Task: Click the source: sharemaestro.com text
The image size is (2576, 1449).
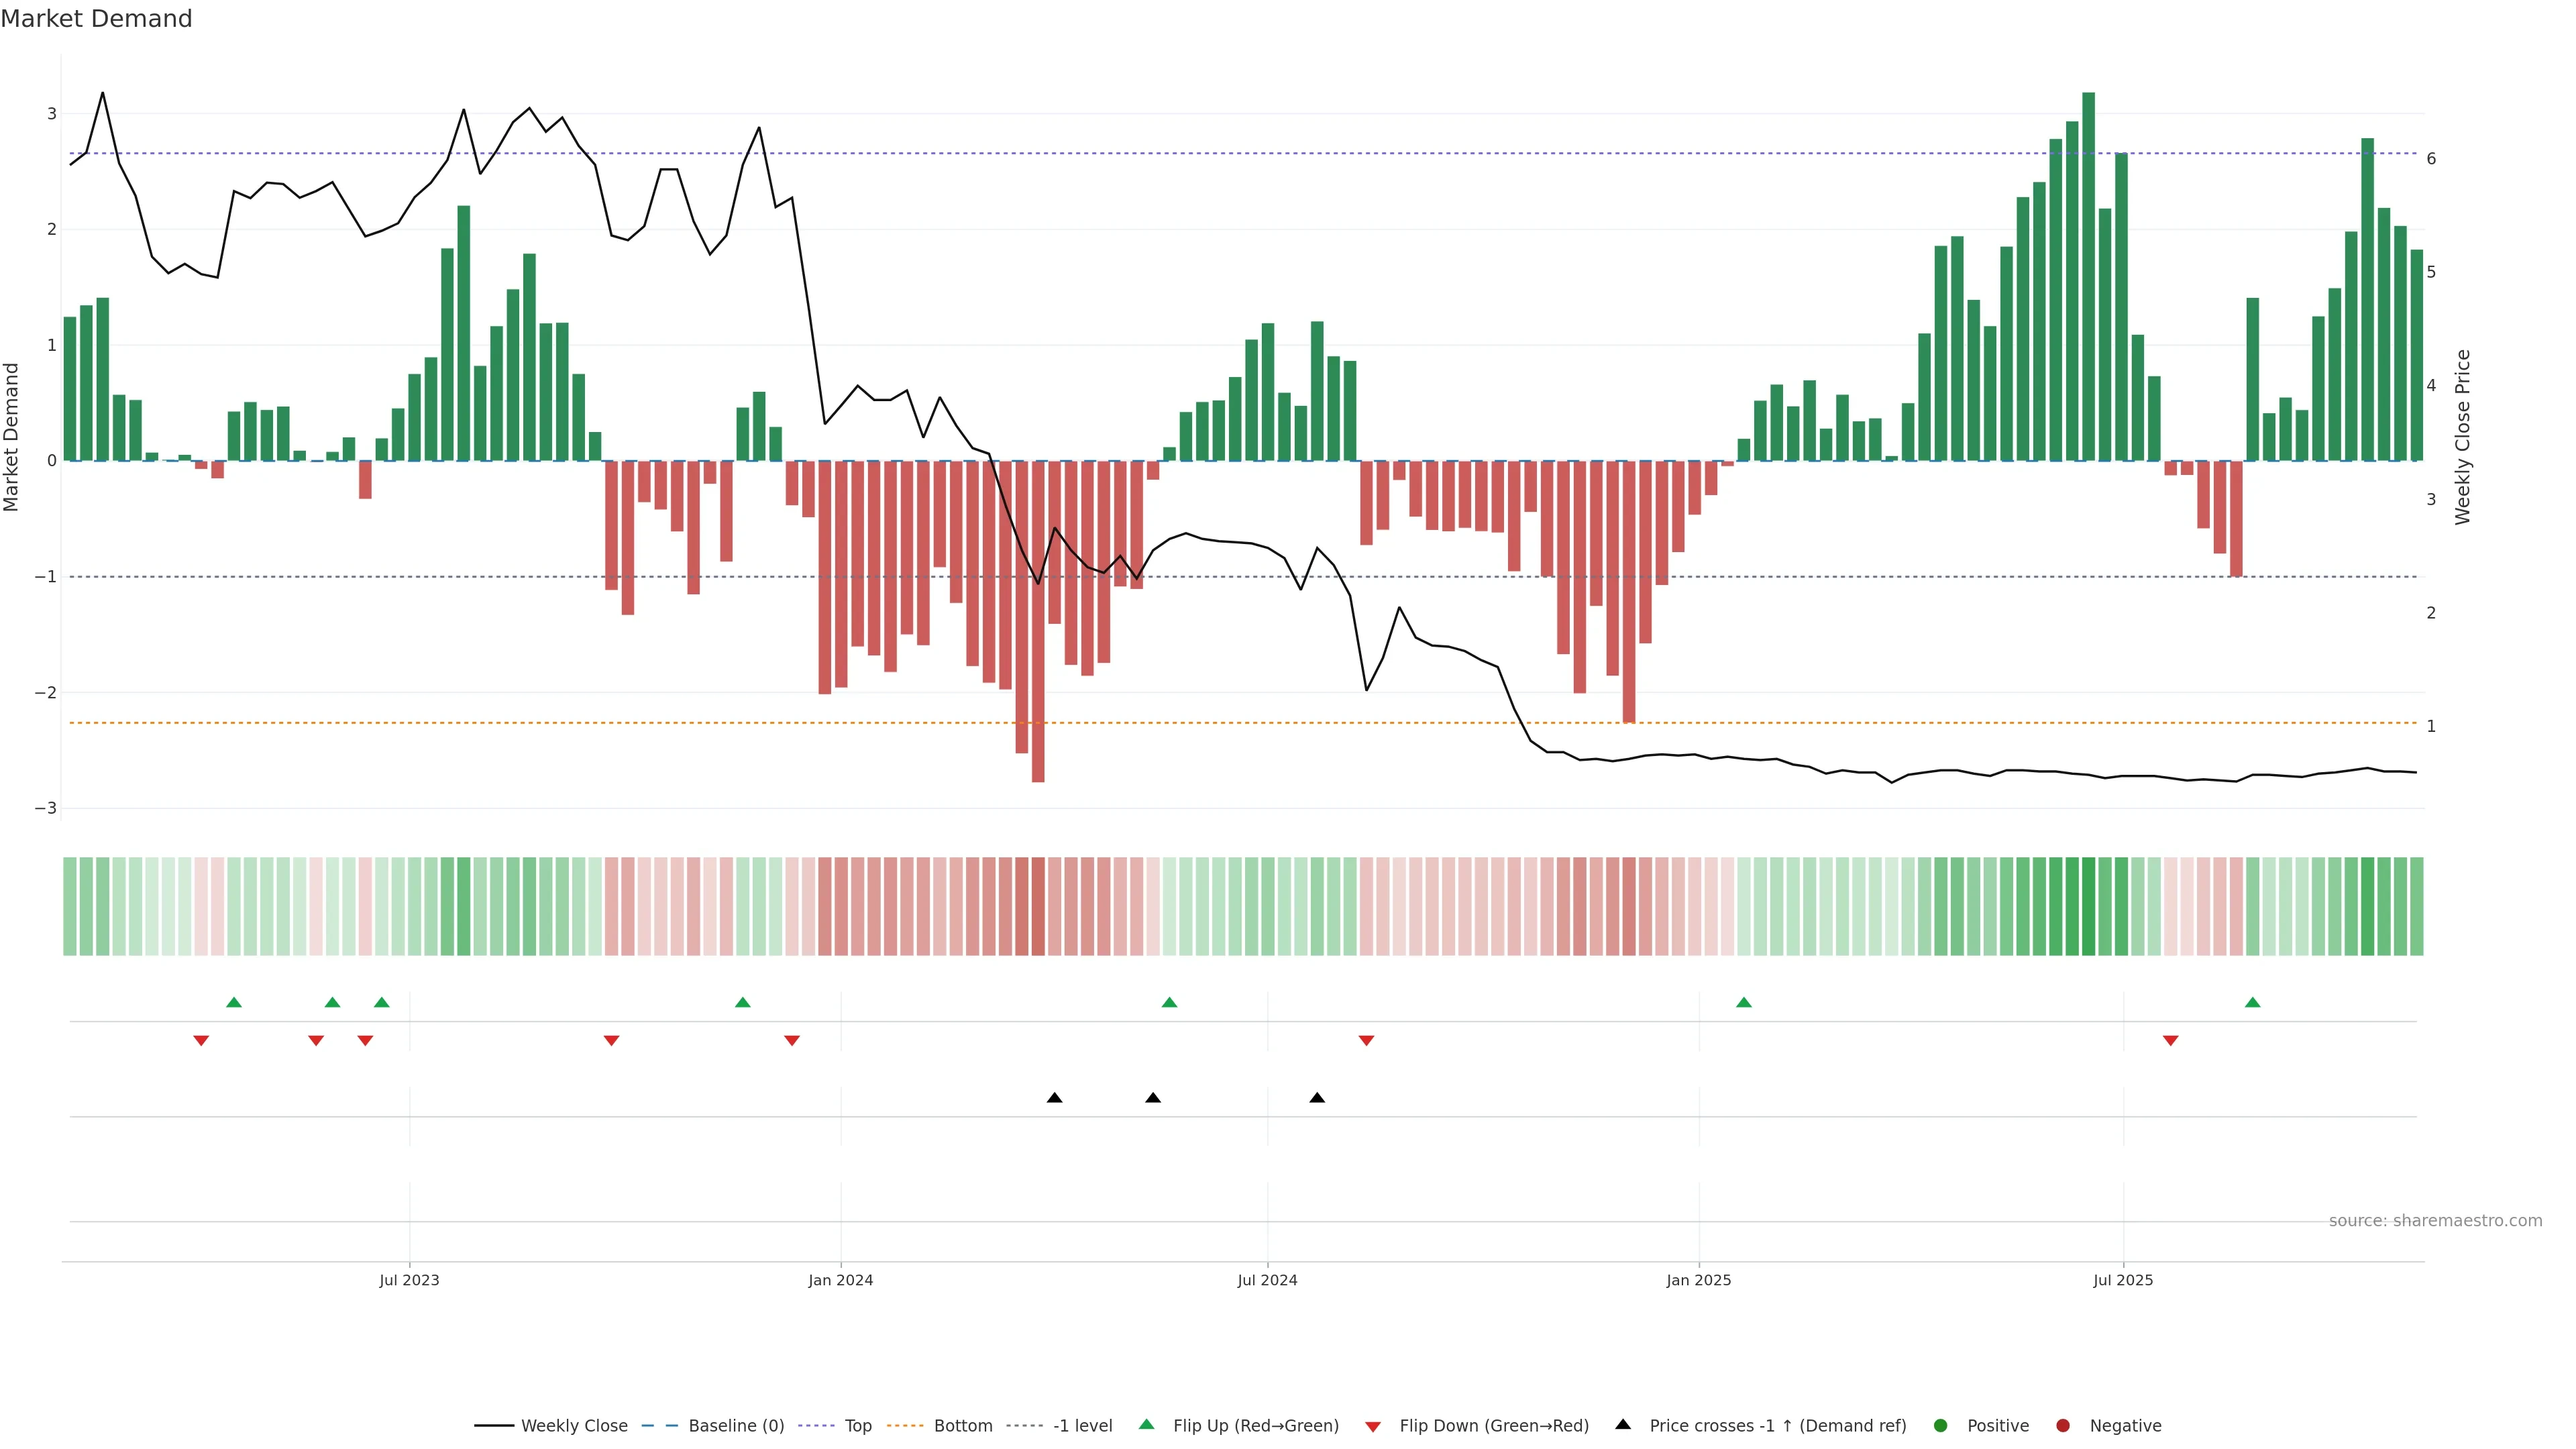Action: pos(2435,1221)
